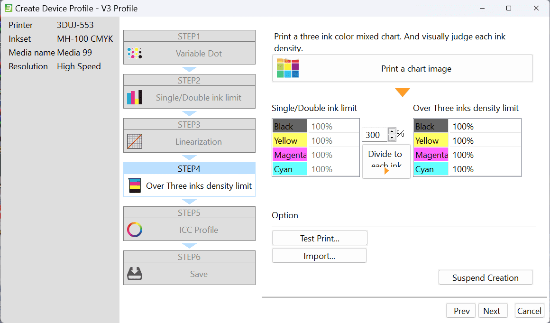
Task: Click the Print a chart image button
Action: tap(416, 68)
